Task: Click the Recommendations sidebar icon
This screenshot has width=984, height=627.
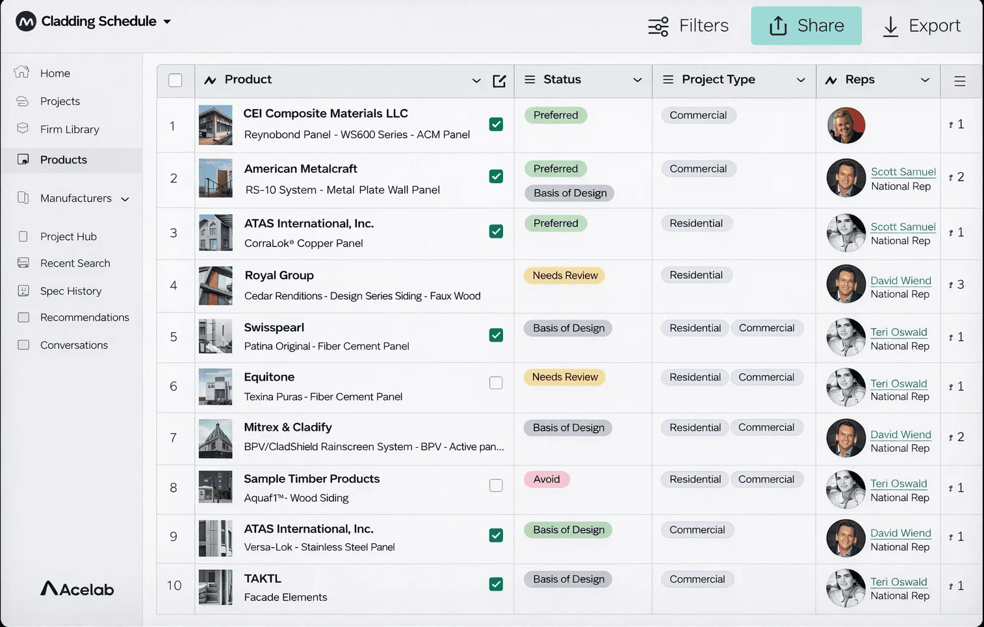Action: (23, 317)
